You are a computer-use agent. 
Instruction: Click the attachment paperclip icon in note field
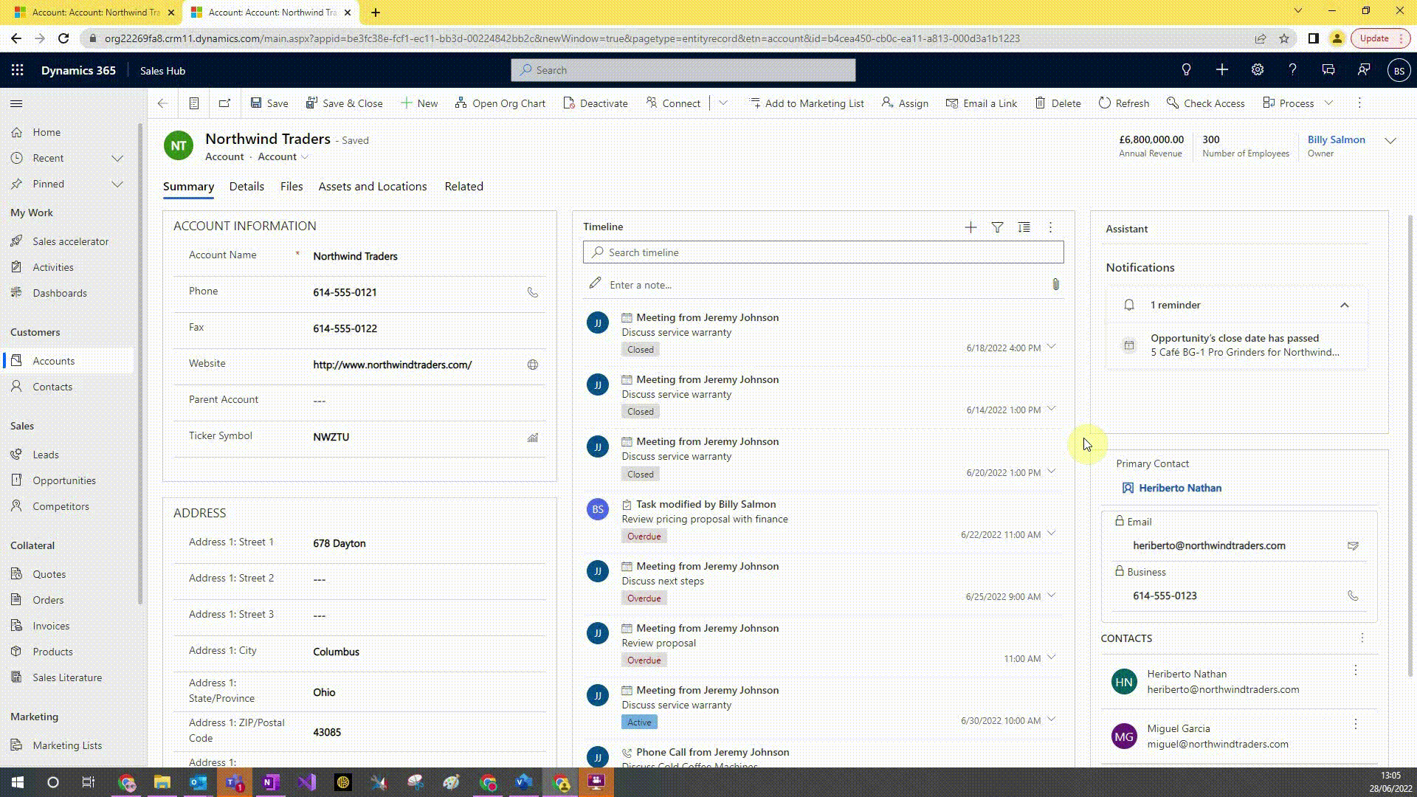[1055, 284]
